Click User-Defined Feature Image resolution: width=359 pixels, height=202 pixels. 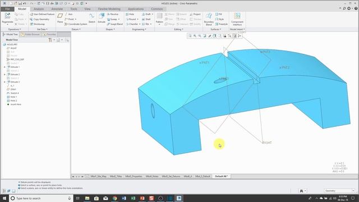pyautogui.click(x=42, y=14)
